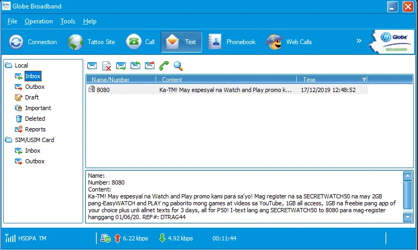Screen dimensions: 418x250
Task: Sort by Name/Number column header
Action: point(121,80)
